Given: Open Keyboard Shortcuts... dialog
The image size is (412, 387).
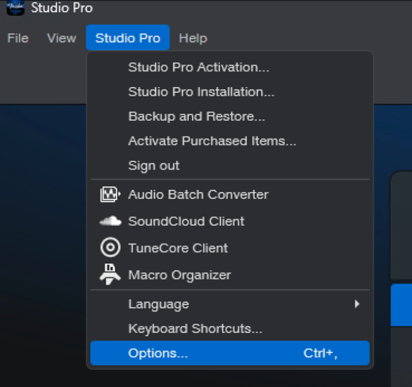Looking at the screenshot, I should [x=230, y=329].
